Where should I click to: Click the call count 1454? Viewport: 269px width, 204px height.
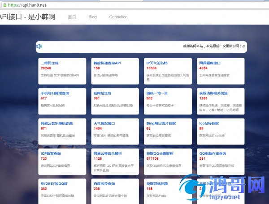pyautogui.click(x=98, y=128)
